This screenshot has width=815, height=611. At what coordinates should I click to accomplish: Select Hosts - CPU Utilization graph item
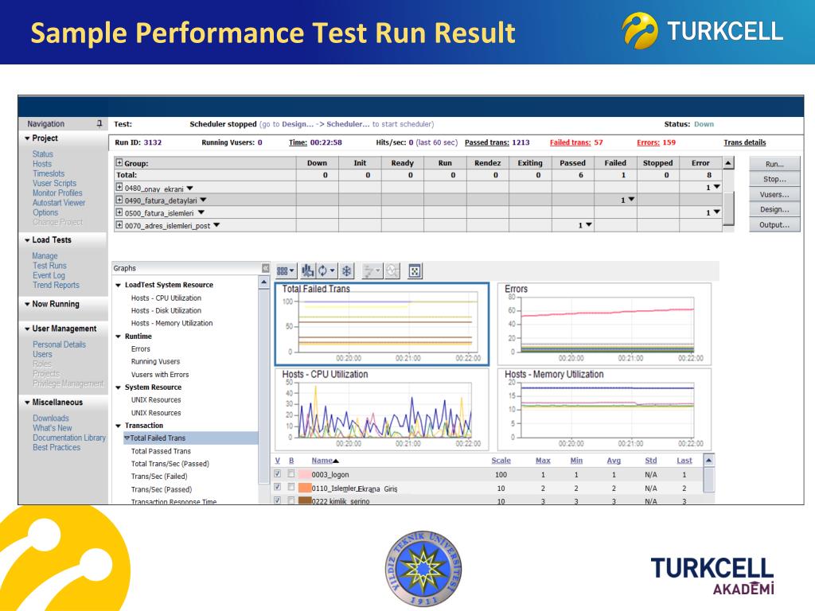click(x=166, y=298)
